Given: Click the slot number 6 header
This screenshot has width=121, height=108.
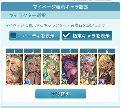Looking at the screenshot, I should (107, 51).
